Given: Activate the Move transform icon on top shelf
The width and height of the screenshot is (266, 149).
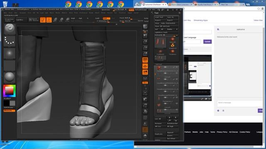Looking at the screenshot, I should (x=55, y=20).
